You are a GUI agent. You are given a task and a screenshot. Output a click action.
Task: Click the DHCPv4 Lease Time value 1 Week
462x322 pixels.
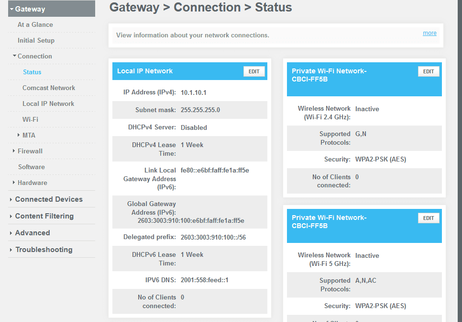tap(192, 145)
